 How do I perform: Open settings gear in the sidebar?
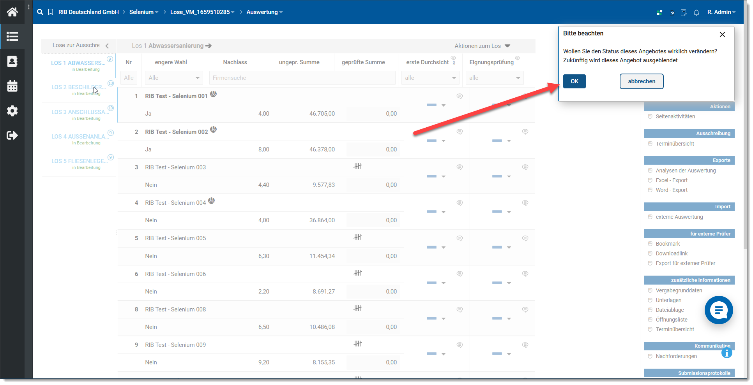tap(12, 111)
